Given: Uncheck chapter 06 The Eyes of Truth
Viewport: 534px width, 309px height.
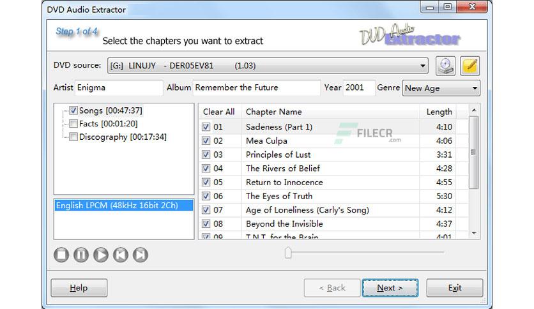Looking at the screenshot, I should [x=206, y=196].
